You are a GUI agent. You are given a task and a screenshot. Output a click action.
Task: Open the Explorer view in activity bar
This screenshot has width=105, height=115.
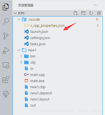click(x=6, y=7)
